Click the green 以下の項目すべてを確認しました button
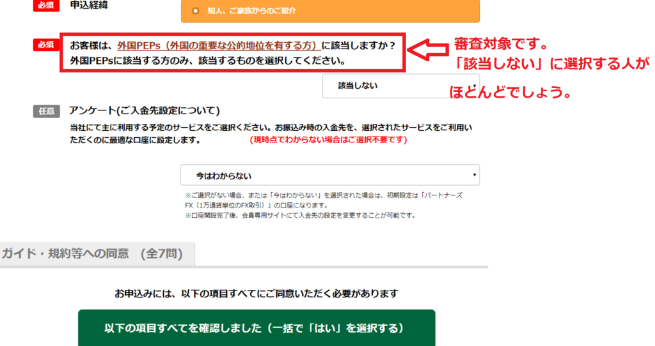655x346 pixels. coord(256,327)
